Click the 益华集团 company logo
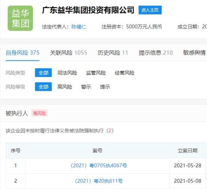The width and height of the screenshot is (210, 189). pos(20,18)
